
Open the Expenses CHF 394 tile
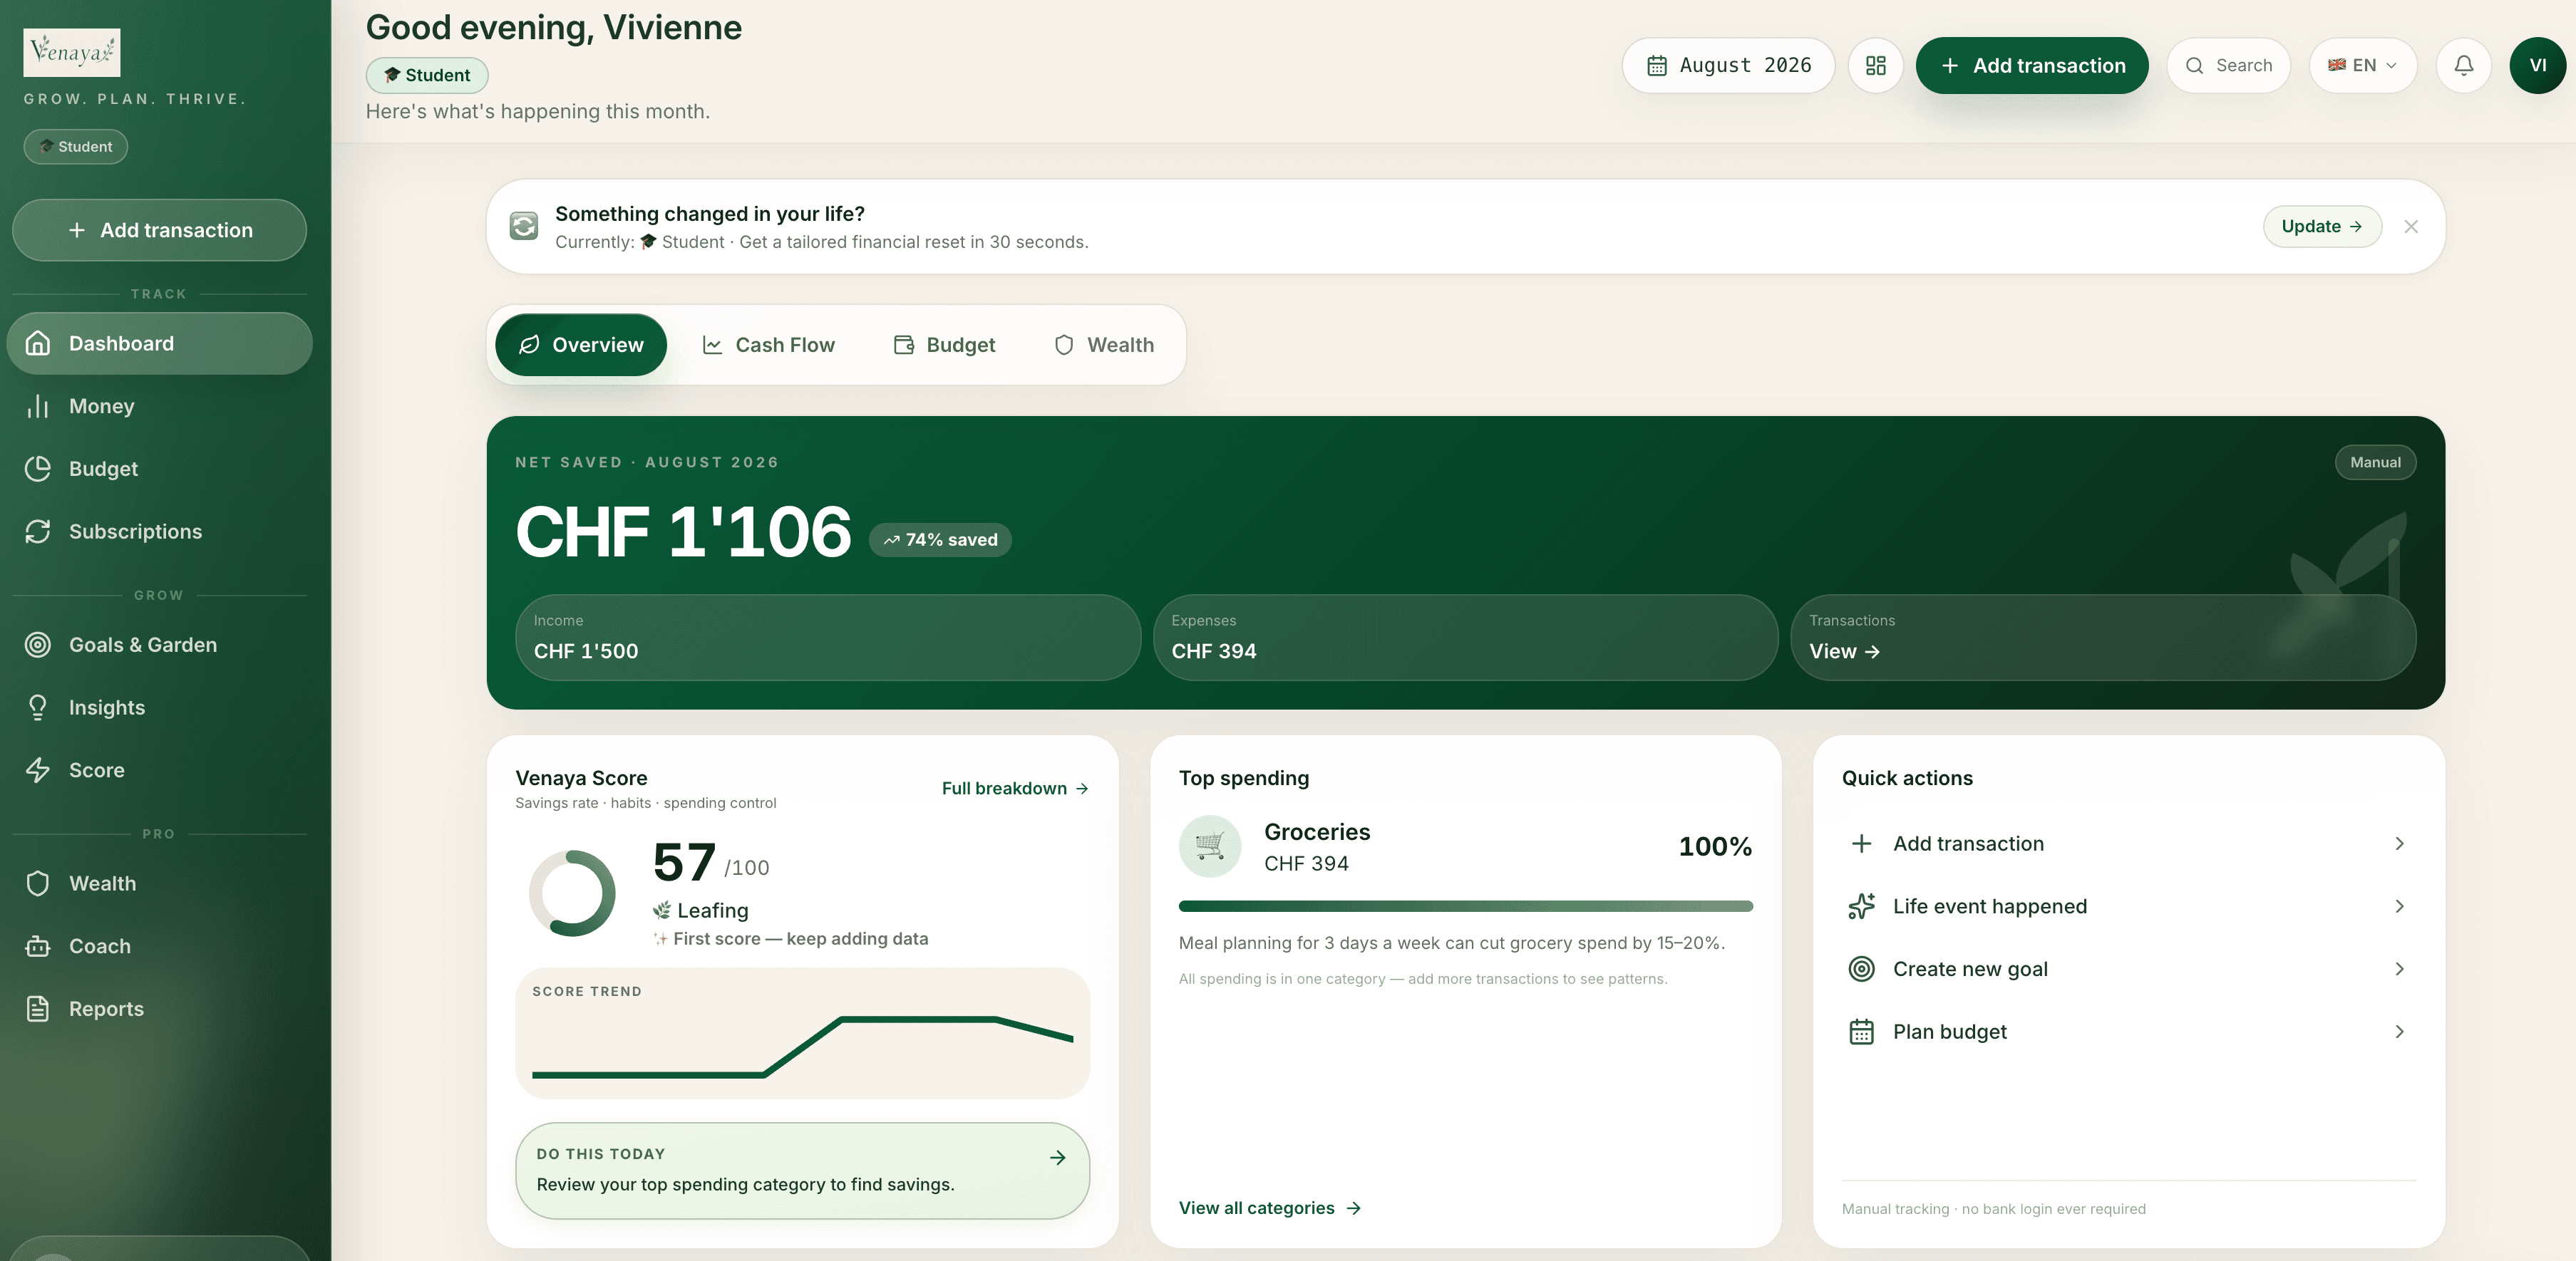click(x=1465, y=638)
